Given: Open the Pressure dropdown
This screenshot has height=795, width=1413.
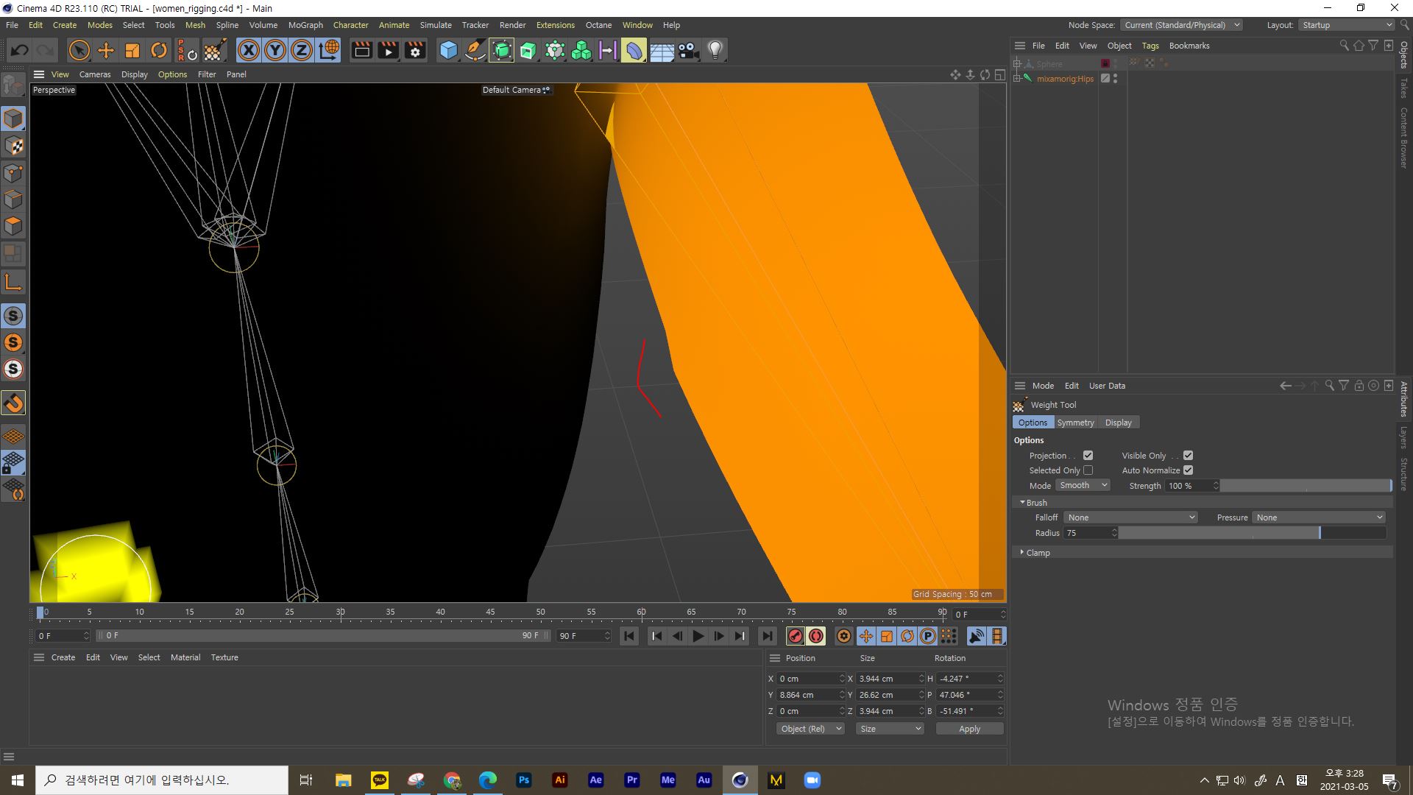Looking at the screenshot, I should coord(1319,517).
